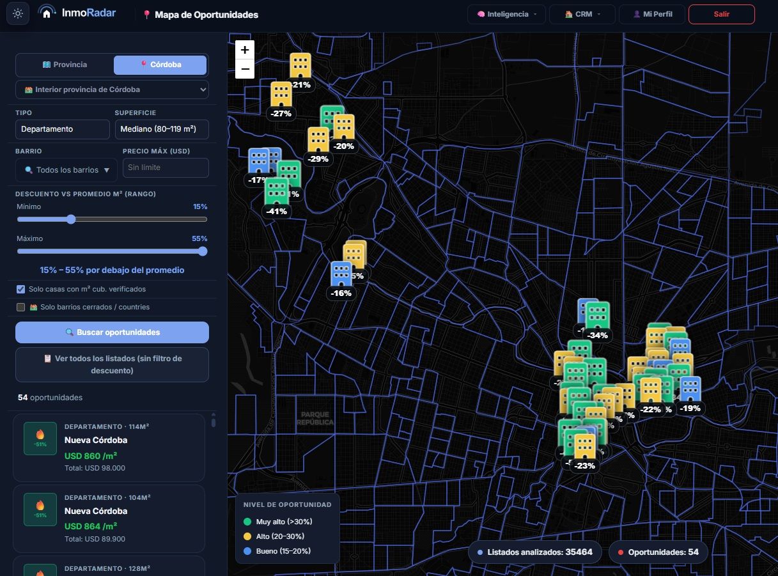This screenshot has width=778, height=576.
Task: Click the Salir logout button
Action: (x=722, y=14)
